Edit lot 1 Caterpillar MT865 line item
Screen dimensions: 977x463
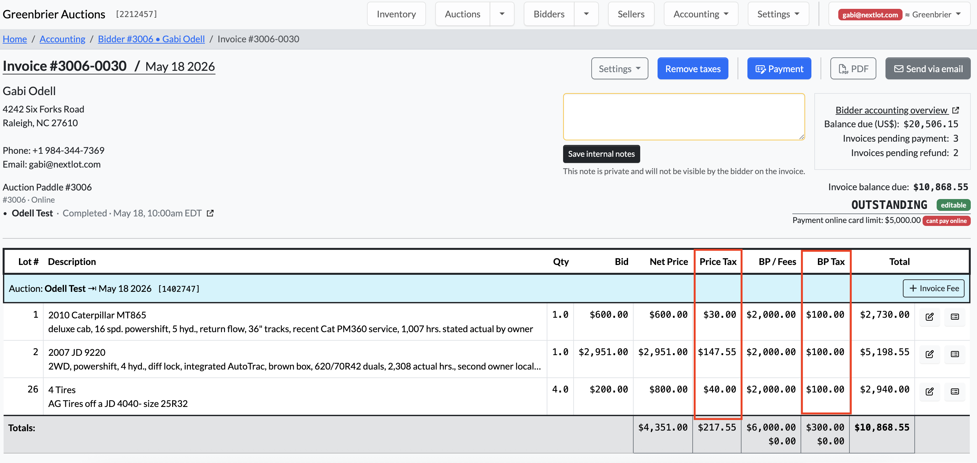pos(929,317)
